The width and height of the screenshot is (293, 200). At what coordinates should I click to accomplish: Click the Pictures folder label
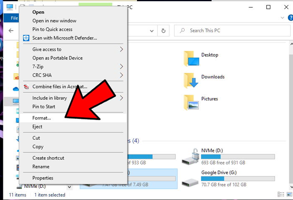click(x=209, y=99)
